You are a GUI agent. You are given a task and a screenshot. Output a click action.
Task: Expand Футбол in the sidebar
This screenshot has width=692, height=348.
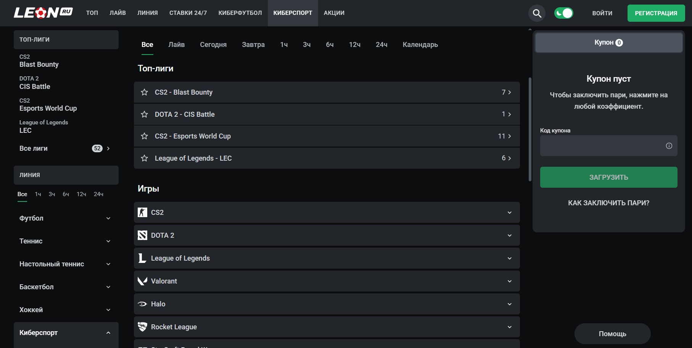[x=66, y=218]
